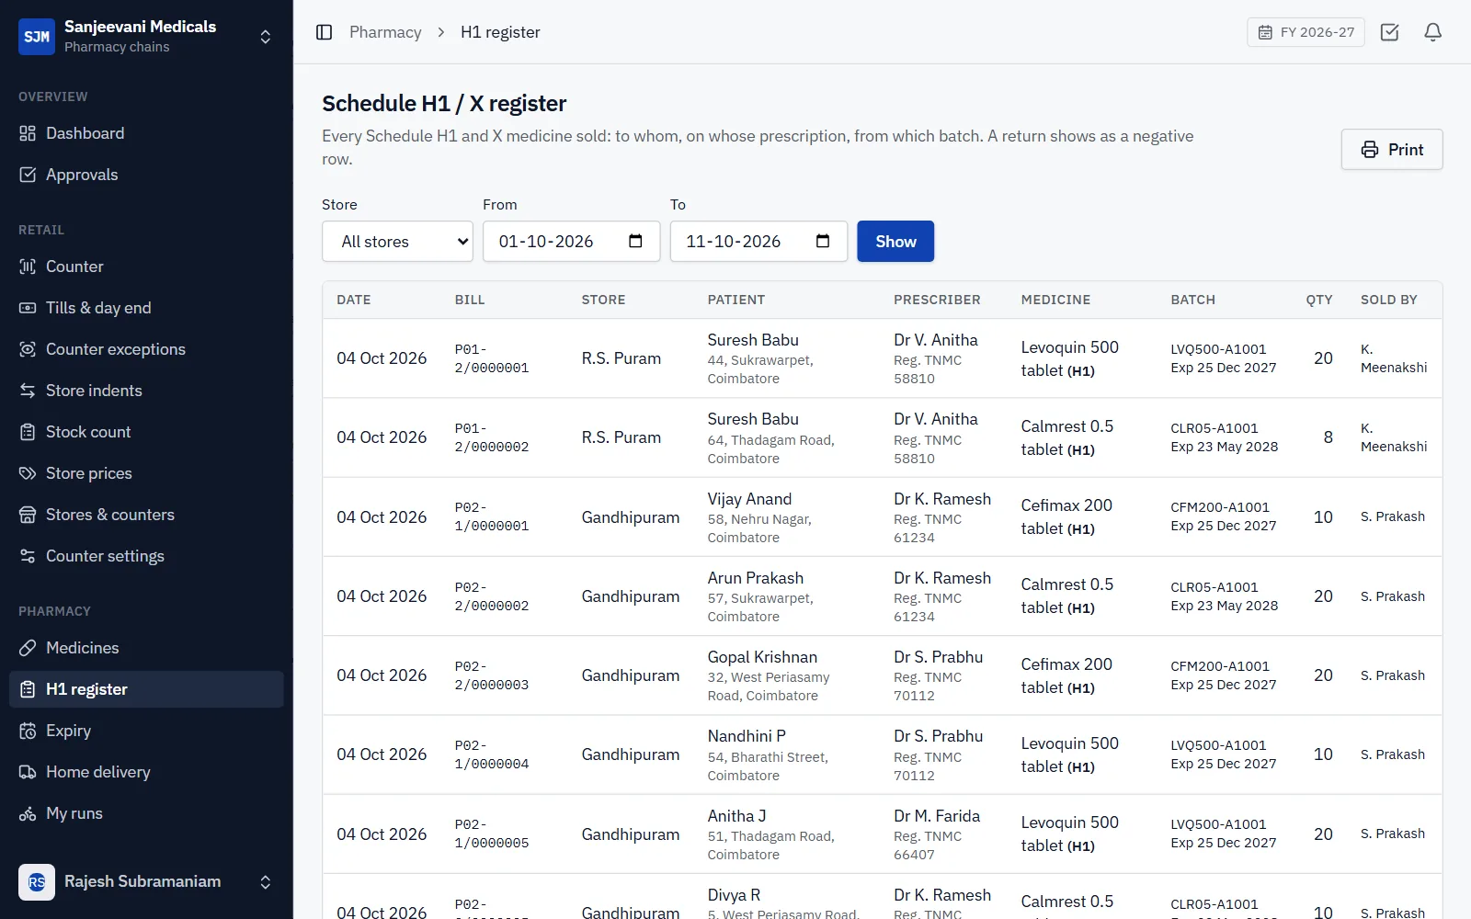
Task: Click patient name Nandhini P
Action: (747, 736)
